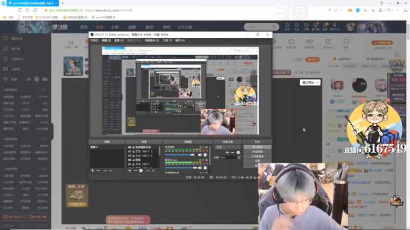Toggle visibility of 文本 (GDI+) 2 source
Viewport: 410px width, 230px height.
coord(130,156)
